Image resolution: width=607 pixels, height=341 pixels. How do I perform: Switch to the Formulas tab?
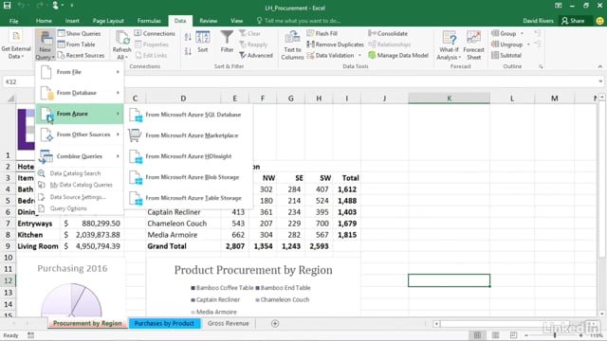[149, 21]
